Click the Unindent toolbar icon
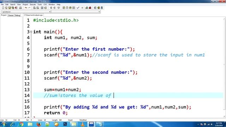The width and height of the screenshot is (226, 127). tap(54, 8)
